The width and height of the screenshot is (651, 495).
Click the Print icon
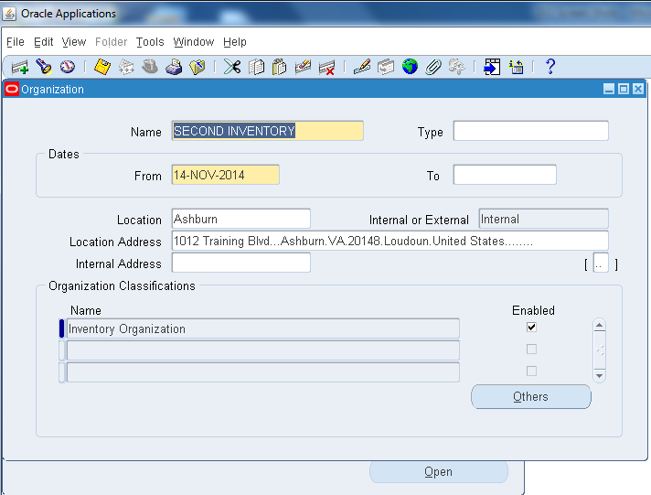pos(174,67)
